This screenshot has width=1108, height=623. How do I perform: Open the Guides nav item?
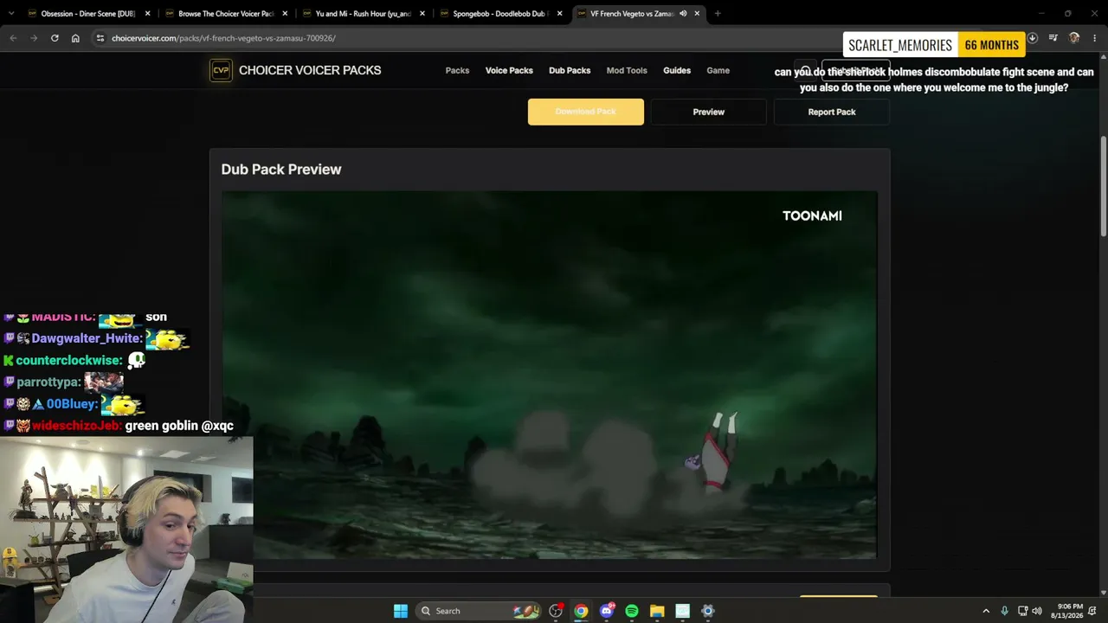677,71
